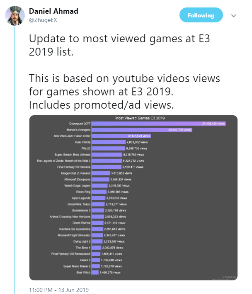This screenshot has width=252, height=294.
Task: Click the Elden Ring chart bar
Action: (x=99, y=192)
